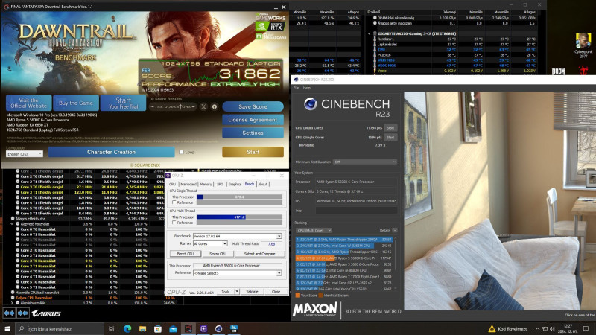Switch to About tab in CPU-Z
Viewport: 596px width, 335px height.
coord(263,184)
